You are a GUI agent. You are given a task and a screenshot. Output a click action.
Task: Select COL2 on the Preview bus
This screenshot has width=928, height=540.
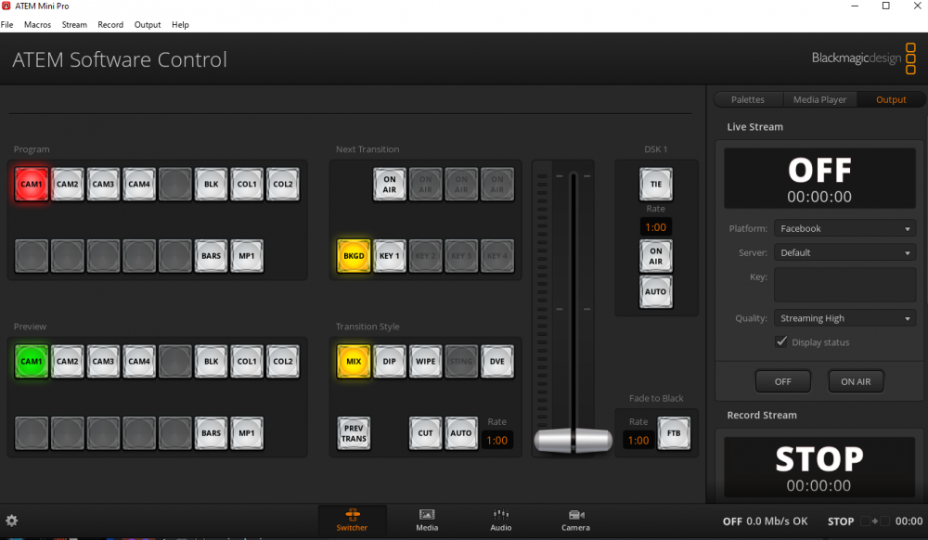point(283,361)
